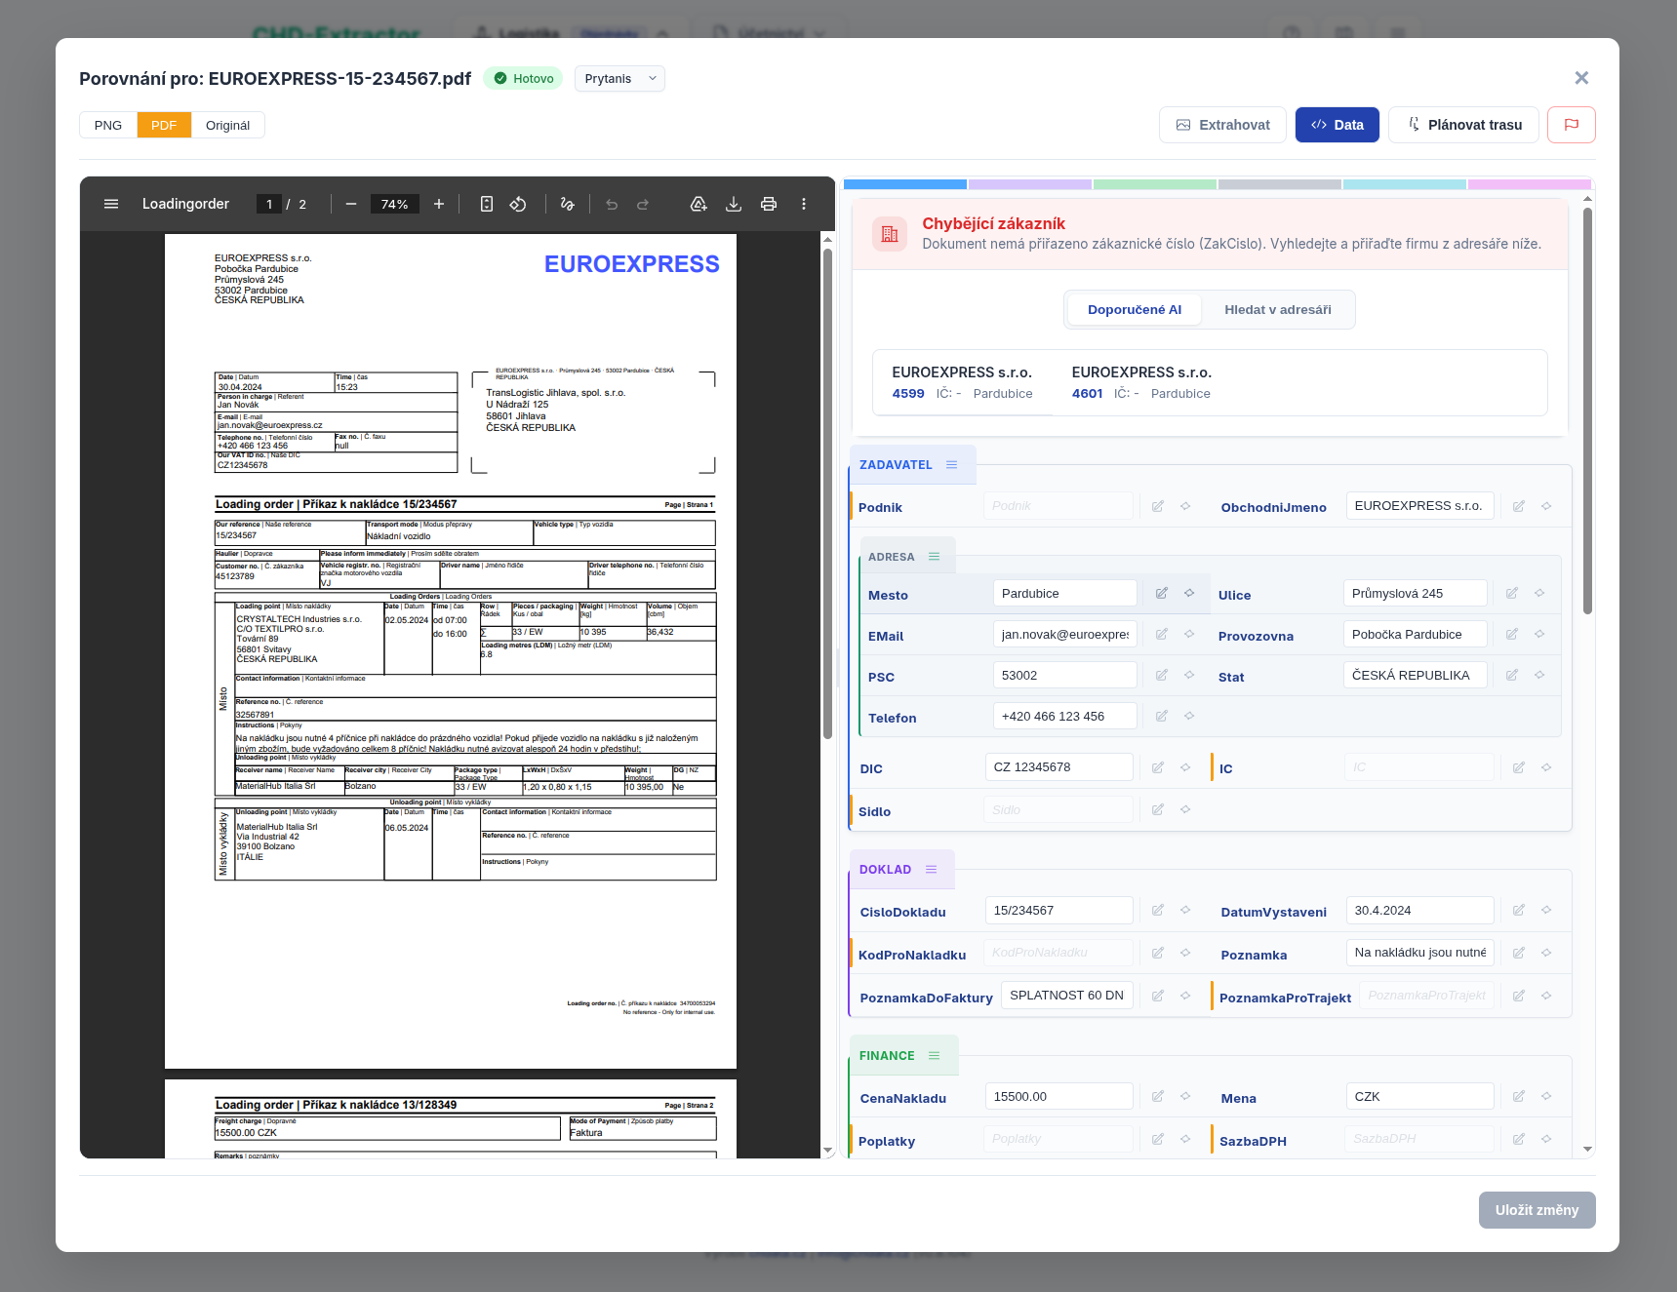
Task: Switch to the Original view tab
Action: (227, 125)
